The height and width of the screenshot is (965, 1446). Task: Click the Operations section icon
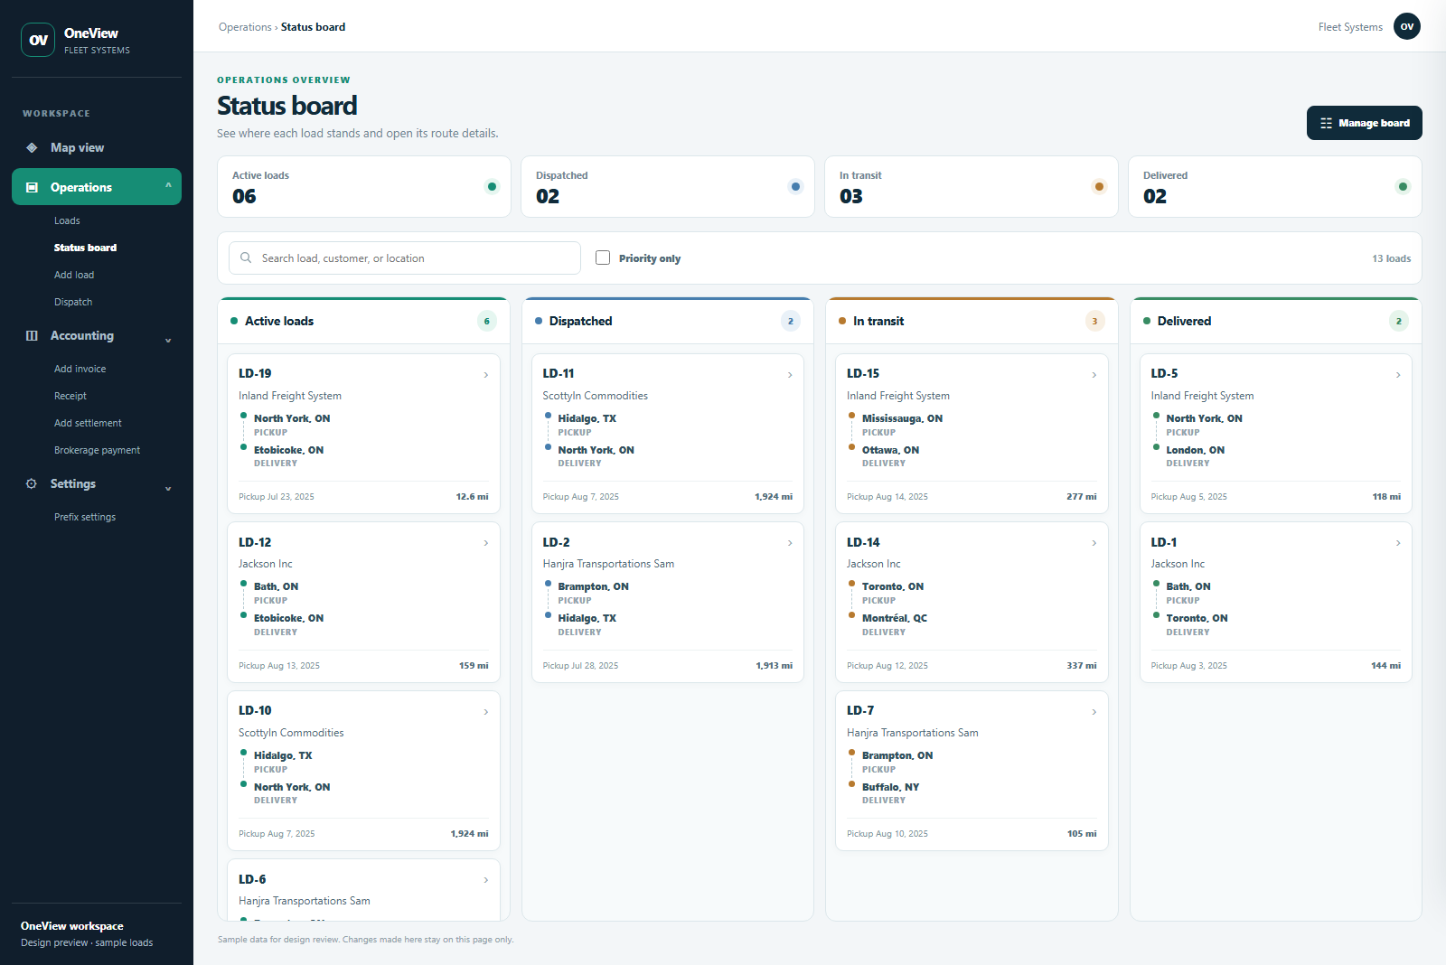[x=32, y=187]
